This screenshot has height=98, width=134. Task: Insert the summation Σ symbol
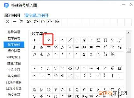(98, 40)
